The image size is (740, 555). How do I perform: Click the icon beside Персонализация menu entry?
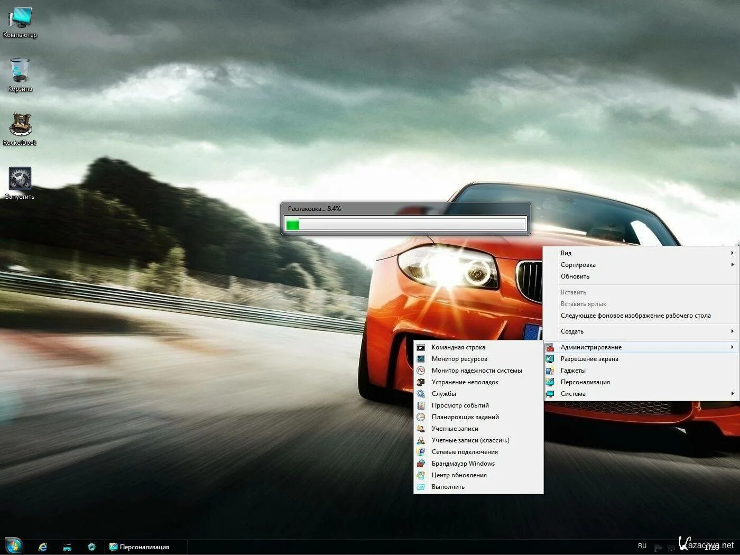click(550, 382)
